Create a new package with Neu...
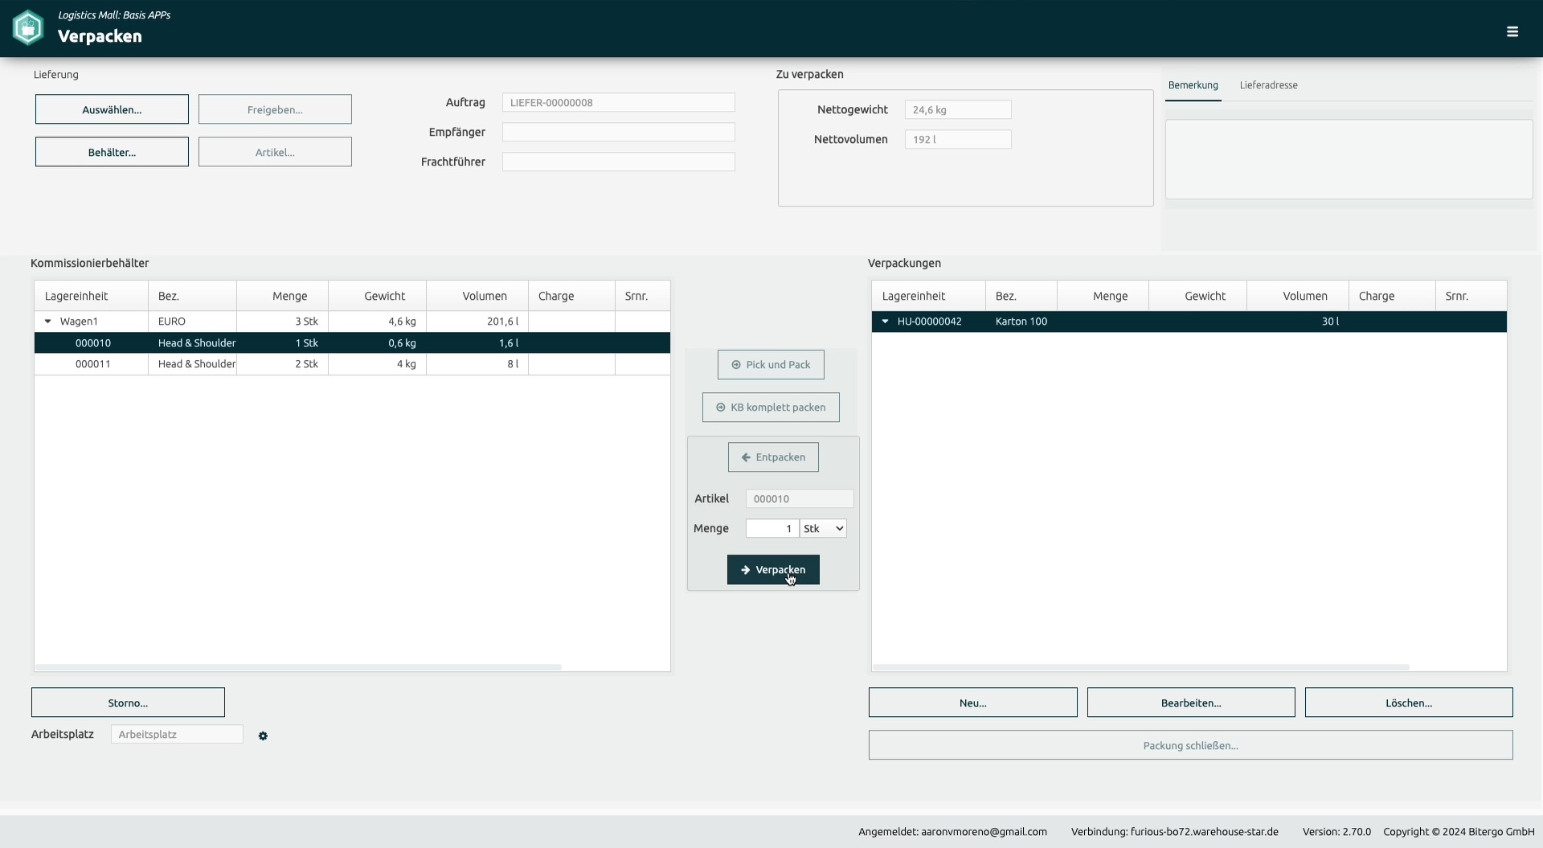The width and height of the screenshot is (1543, 848). coord(972,703)
